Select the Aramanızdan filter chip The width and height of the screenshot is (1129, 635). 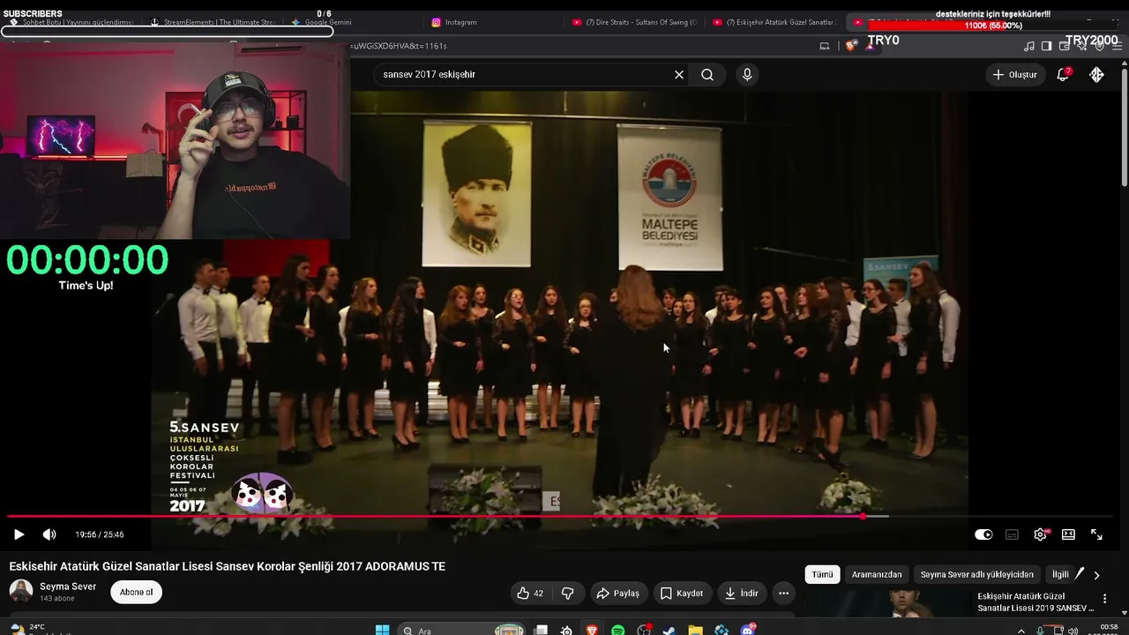(877, 574)
